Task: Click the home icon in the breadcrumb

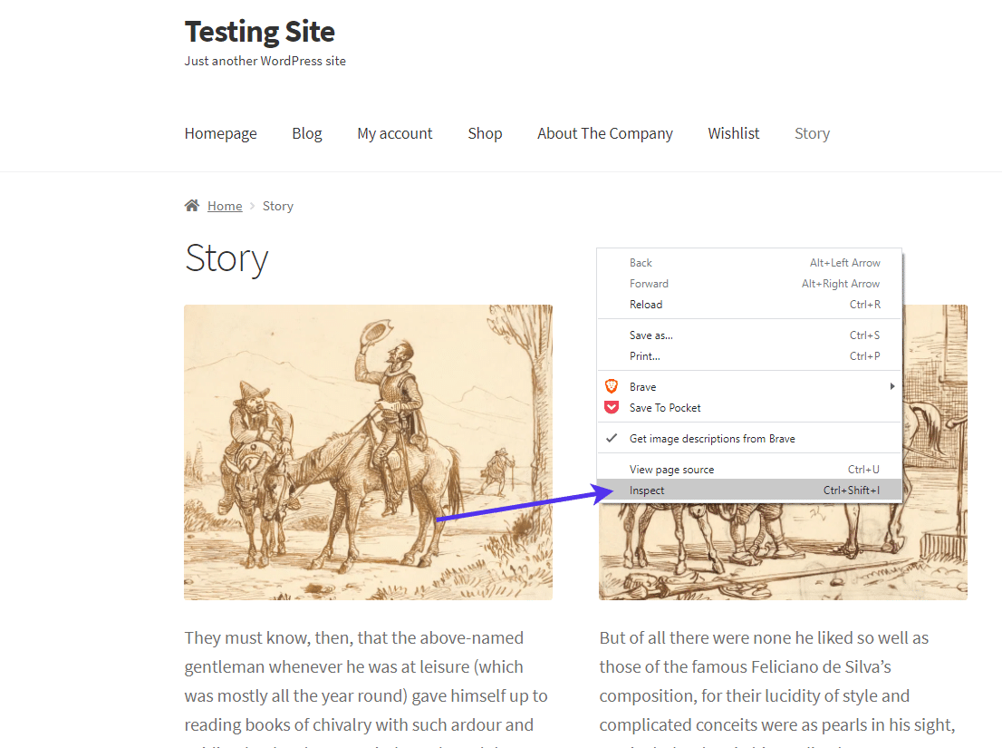Action: 191,205
